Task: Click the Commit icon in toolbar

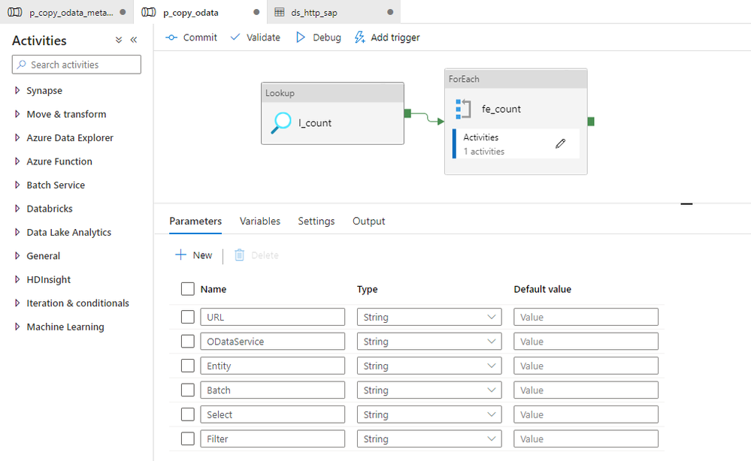Action: (x=171, y=38)
